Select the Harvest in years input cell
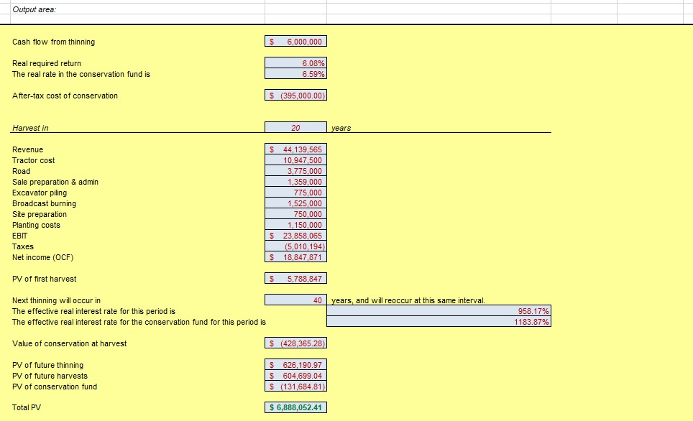Screen dimensions: 693x421 296,127
